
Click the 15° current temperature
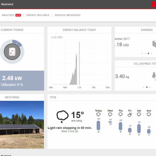pos(77,115)
